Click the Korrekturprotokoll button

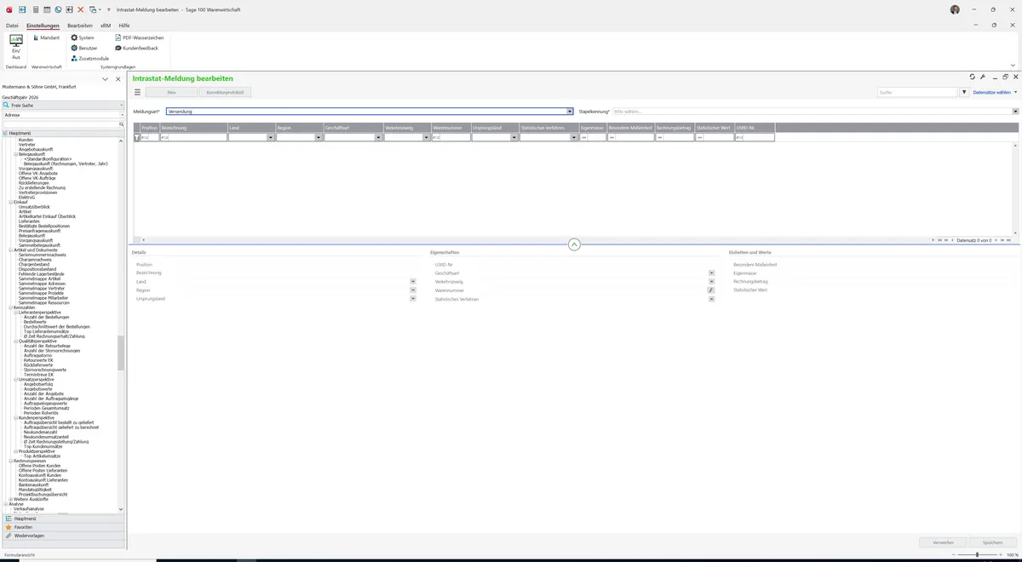coord(226,92)
